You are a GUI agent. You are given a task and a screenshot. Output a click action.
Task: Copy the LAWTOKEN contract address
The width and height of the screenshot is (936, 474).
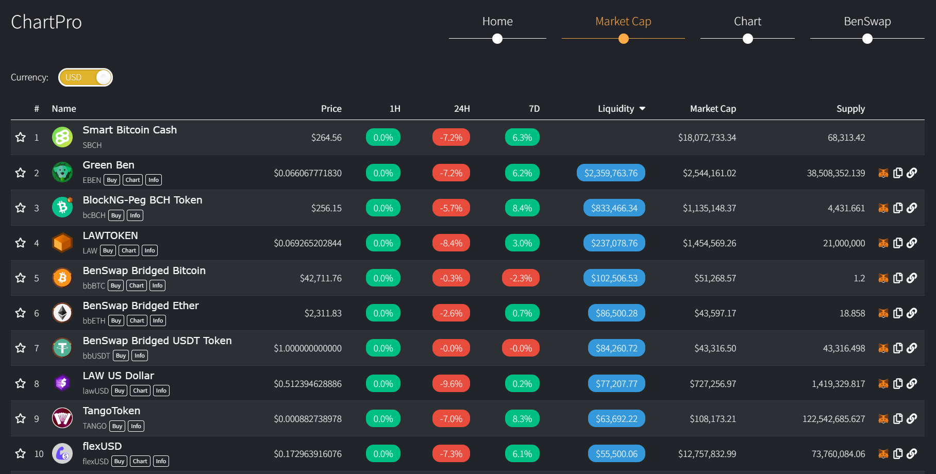(x=897, y=243)
